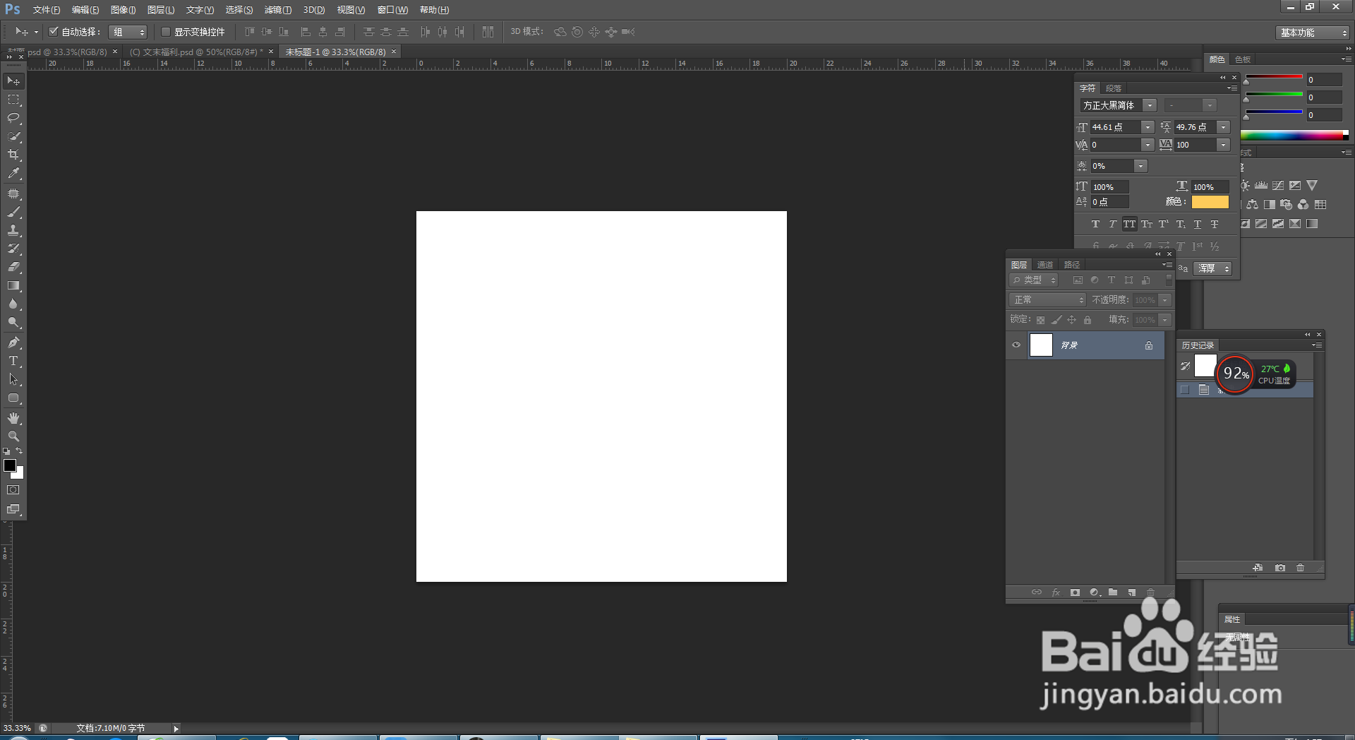The image size is (1355, 740).
Task: Click the text color swatch
Action: (1210, 202)
